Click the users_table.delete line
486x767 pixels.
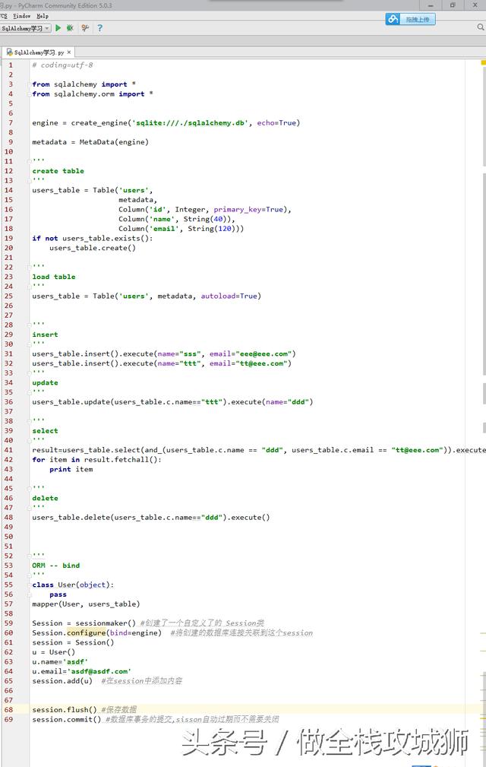point(151,517)
